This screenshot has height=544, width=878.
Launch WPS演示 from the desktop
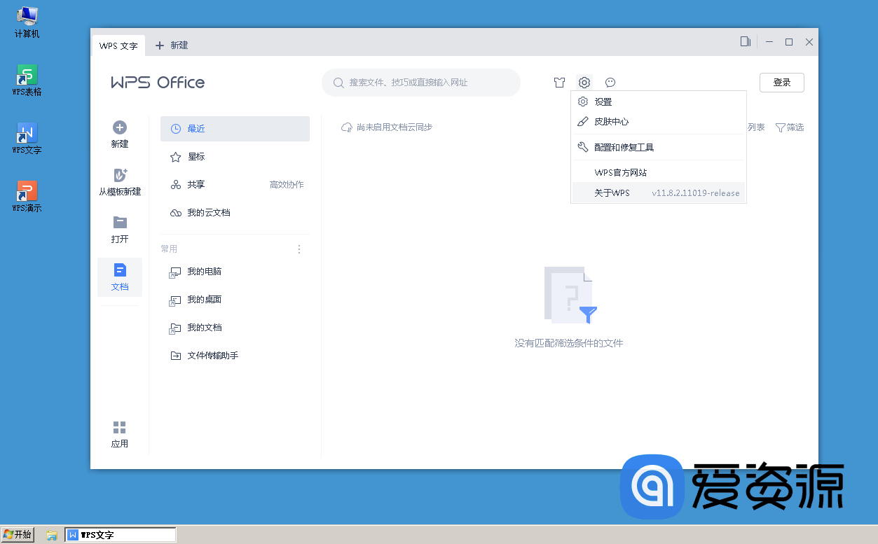coord(26,190)
